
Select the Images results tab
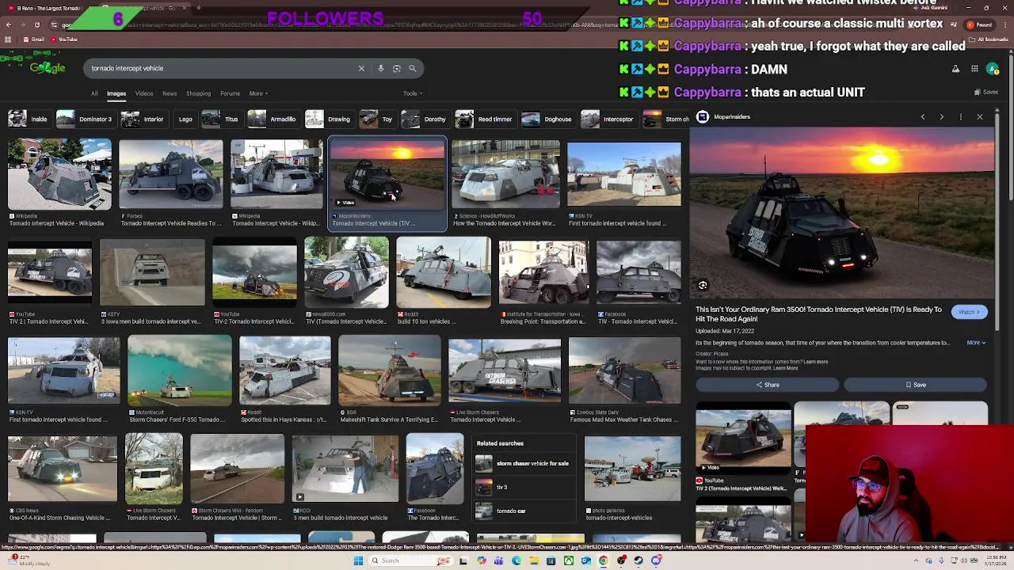click(x=116, y=93)
